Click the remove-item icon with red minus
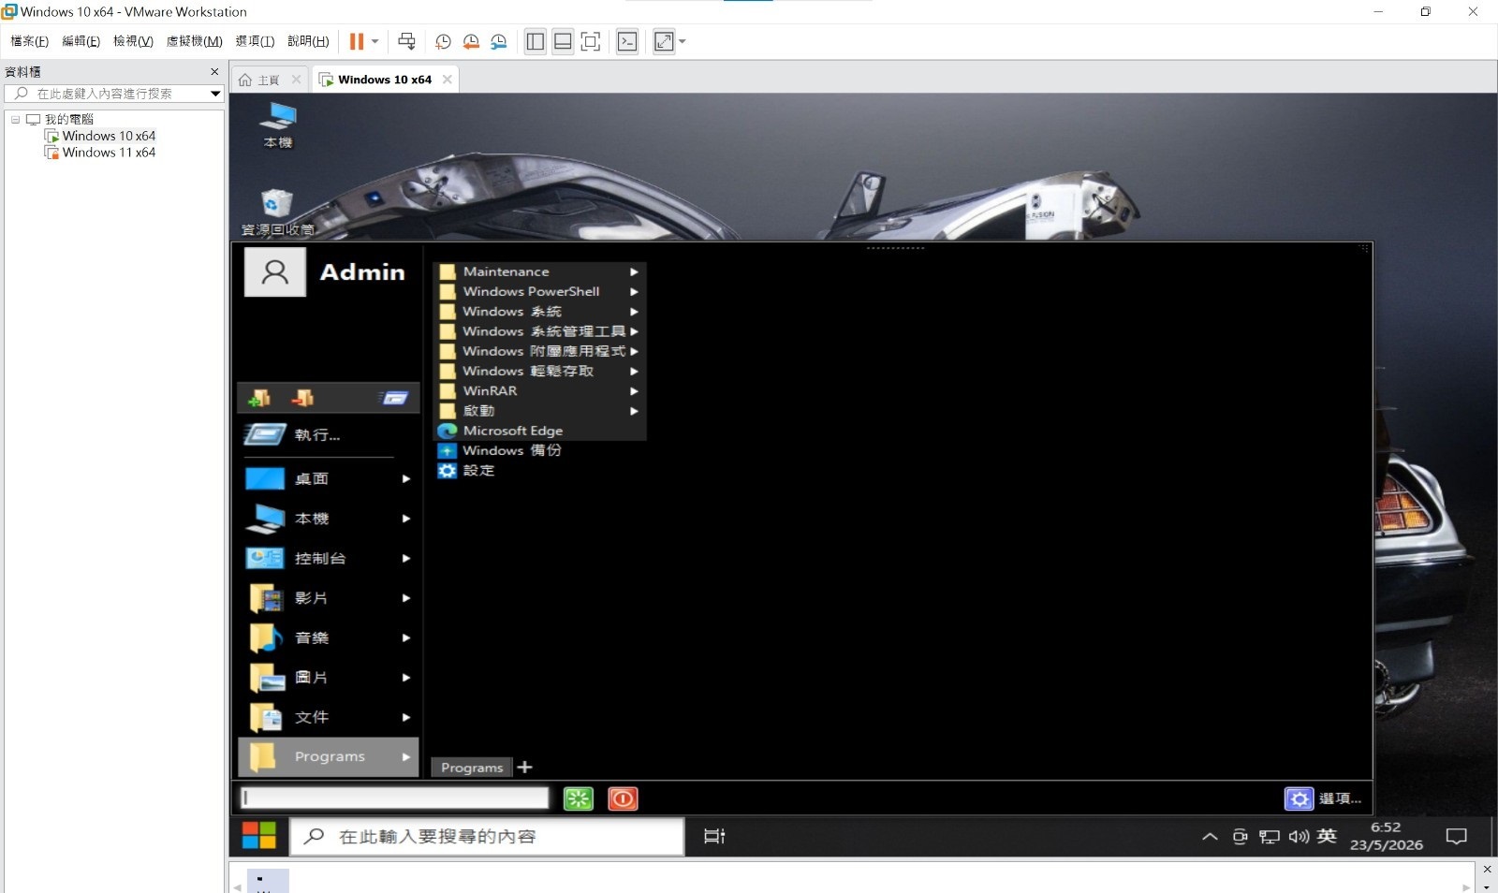This screenshot has height=893, width=1498. 301,398
